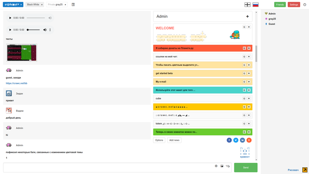Viewport: 309px width, 174px height.
Task: Click the Odnoklassniki share icon
Action: 249,140
